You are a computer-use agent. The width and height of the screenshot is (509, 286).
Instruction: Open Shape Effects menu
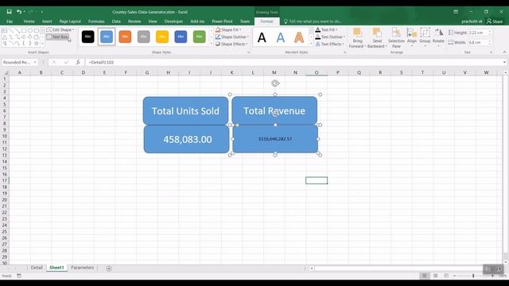tap(231, 44)
